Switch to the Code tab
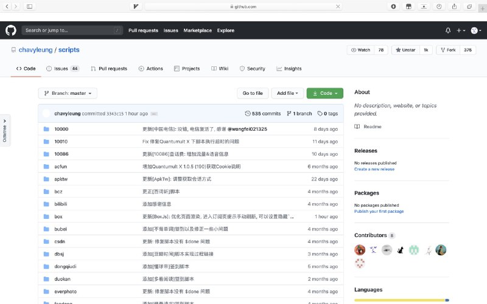The height and width of the screenshot is (304, 487). [26, 69]
